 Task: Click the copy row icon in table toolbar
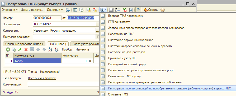point(14,49)
